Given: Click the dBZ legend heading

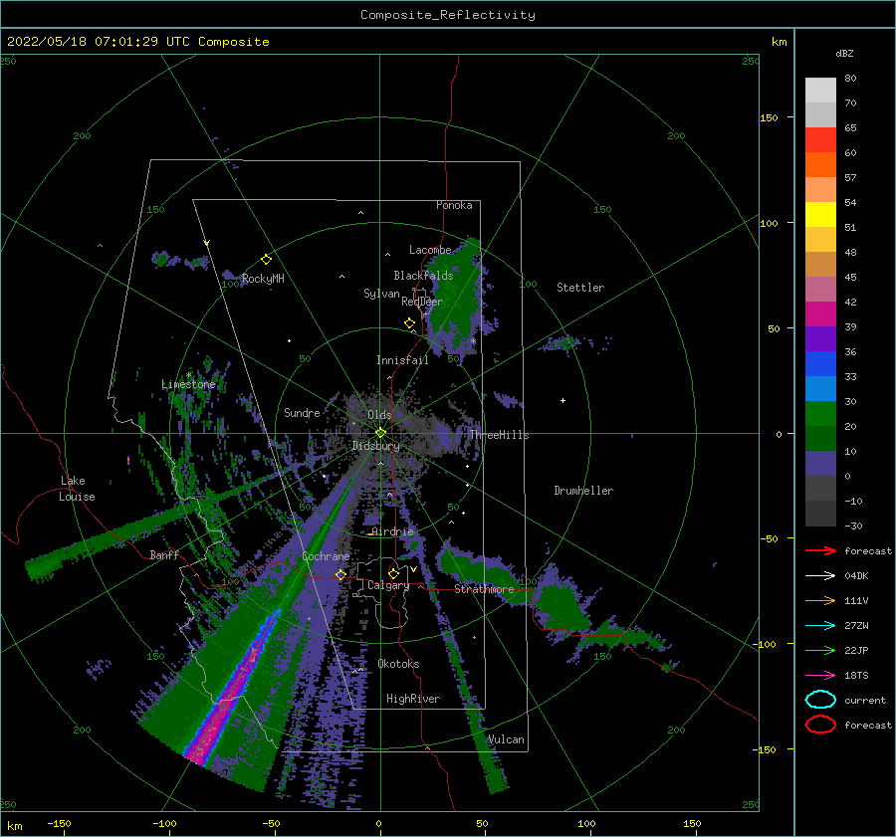Looking at the screenshot, I should pyautogui.click(x=844, y=54).
